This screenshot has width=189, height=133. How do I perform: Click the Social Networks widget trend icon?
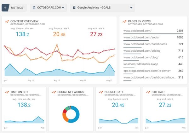click(x=54, y=92)
